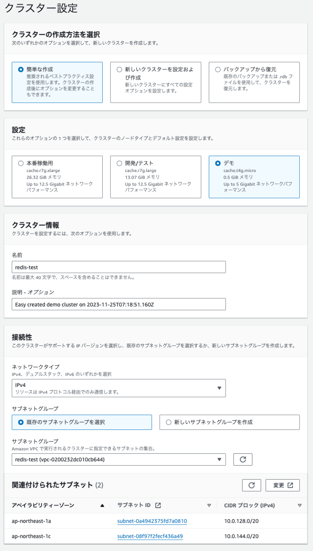Open the ネットワークタイプ IPv4 dropdown
The image size is (313, 551).
(x=119, y=388)
